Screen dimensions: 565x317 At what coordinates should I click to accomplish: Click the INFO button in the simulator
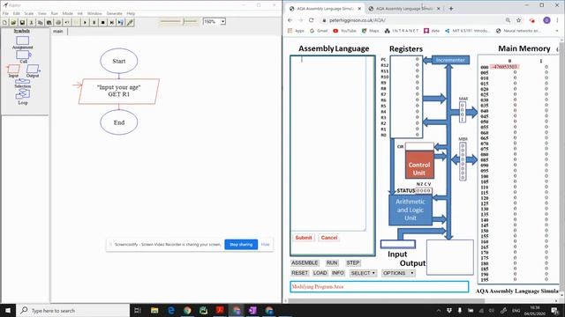point(338,273)
